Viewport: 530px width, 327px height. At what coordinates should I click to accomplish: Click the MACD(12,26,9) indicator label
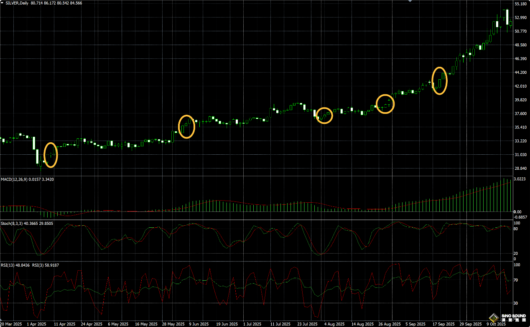pyautogui.click(x=15, y=179)
